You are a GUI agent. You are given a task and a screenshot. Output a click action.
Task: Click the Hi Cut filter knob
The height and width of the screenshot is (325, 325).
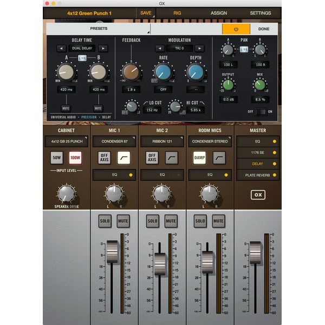coord(175,107)
